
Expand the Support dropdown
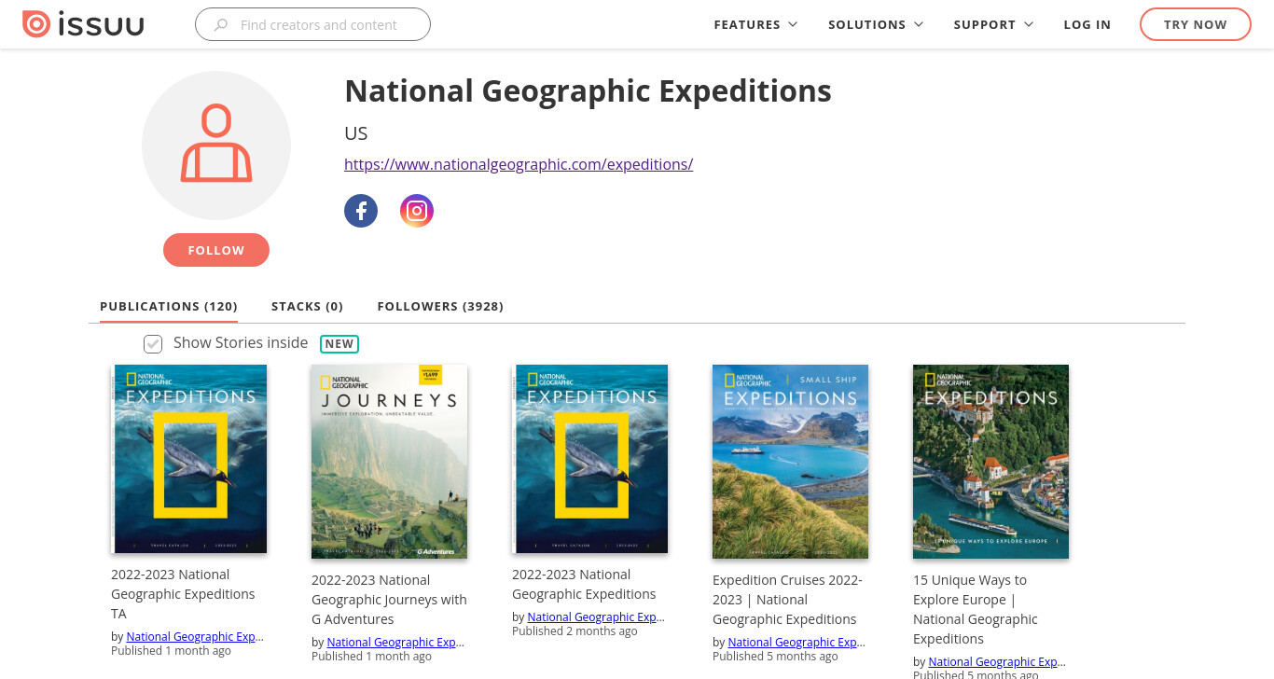993,24
